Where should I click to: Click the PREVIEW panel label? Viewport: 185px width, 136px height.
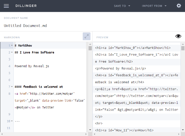click(102, 37)
